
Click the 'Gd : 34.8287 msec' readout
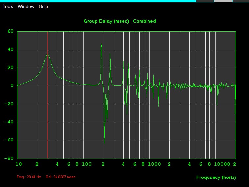click(x=60, y=177)
